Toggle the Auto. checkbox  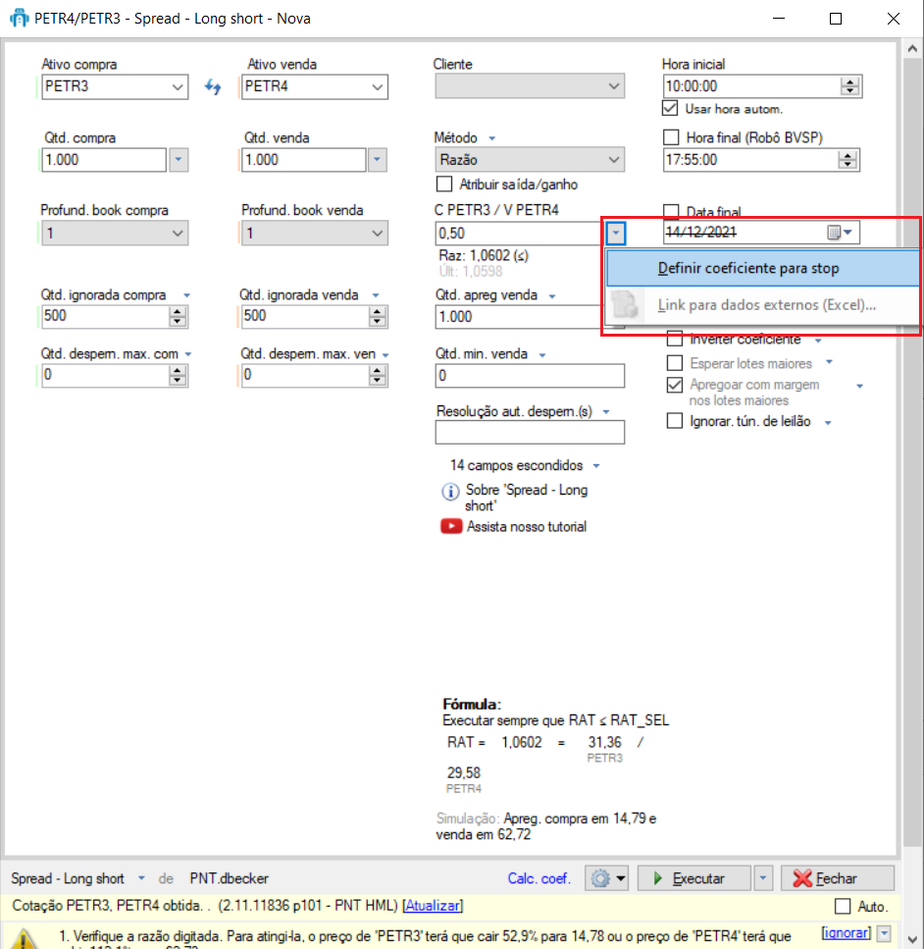click(843, 906)
